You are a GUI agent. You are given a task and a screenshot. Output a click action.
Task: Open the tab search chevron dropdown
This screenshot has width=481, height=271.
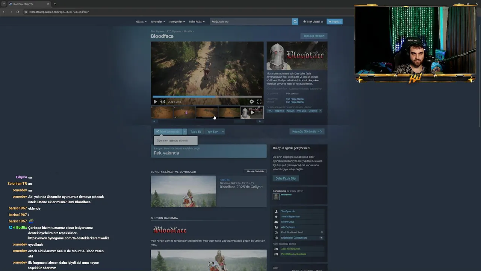click(x=3, y=4)
